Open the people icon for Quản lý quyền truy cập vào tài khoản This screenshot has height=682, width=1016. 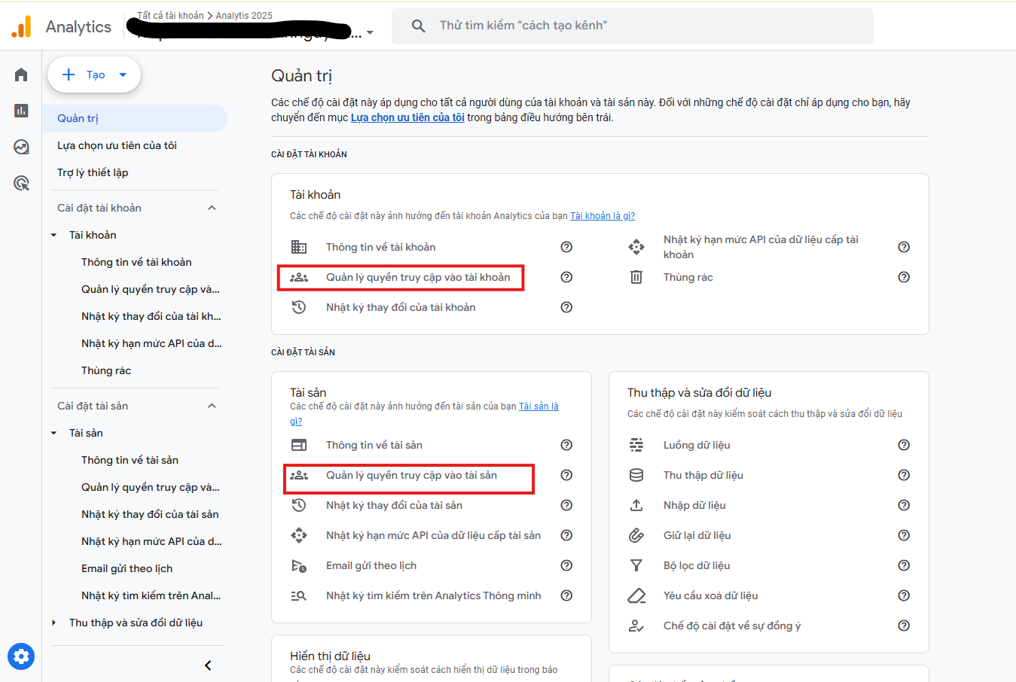click(299, 277)
